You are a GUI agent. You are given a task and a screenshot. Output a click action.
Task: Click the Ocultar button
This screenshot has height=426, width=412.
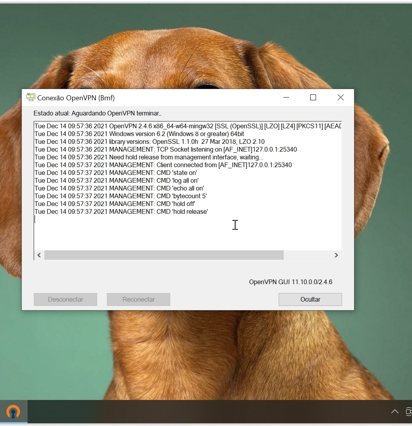pyautogui.click(x=310, y=299)
